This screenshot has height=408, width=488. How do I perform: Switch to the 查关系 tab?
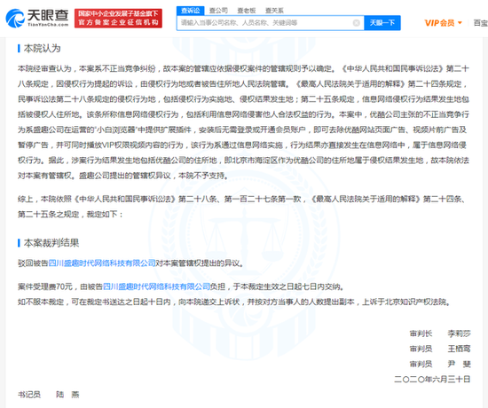point(274,11)
